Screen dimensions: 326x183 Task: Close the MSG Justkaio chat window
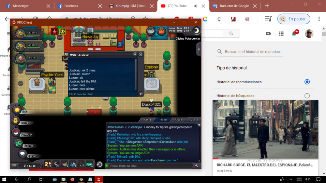(x=141, y=55)
